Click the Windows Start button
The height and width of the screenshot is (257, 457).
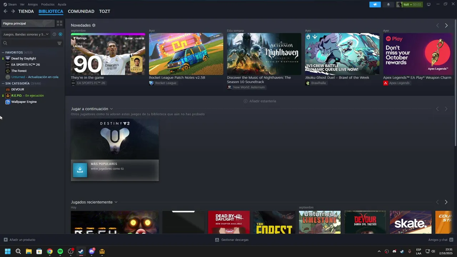coord(7,251)
